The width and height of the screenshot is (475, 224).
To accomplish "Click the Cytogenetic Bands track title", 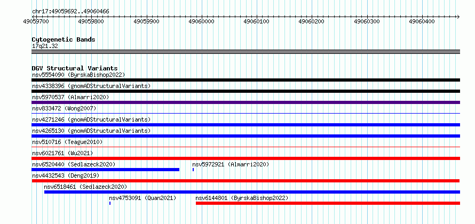I will click(64, 39).
